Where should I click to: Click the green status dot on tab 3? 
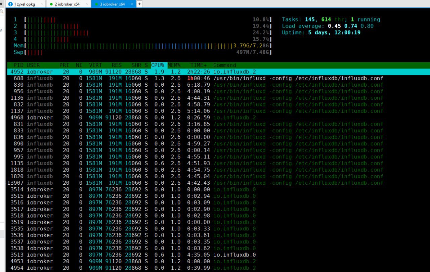click(x=96, y=4)
